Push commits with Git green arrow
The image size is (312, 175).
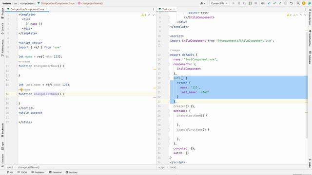tap(280, 3)
